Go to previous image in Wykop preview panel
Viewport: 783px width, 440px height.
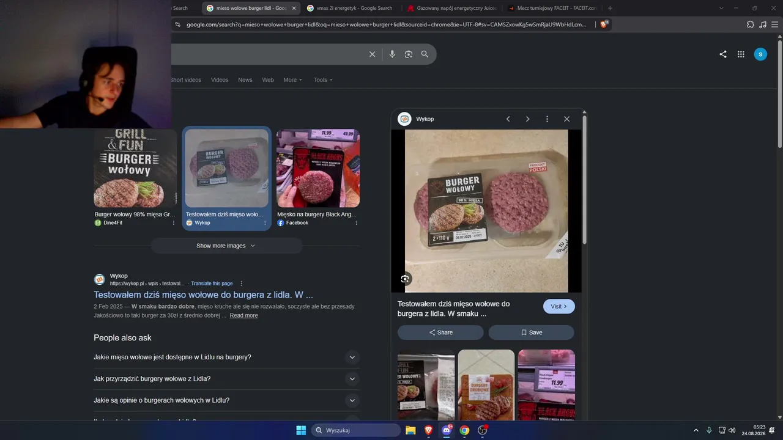coord(508,119)
